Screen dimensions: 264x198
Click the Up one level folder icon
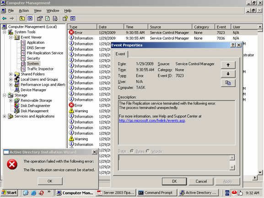[22, 18]
